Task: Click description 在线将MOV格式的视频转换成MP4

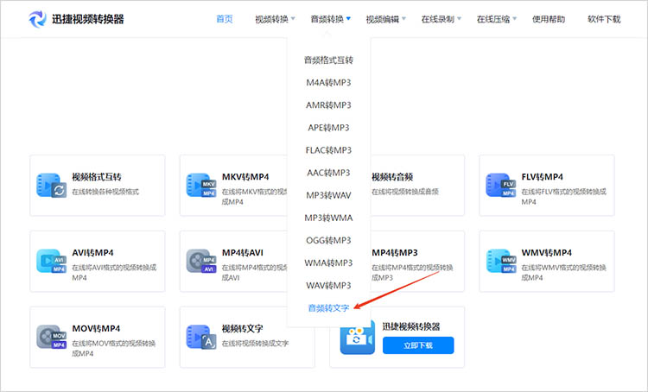Action: [x=114, y=349]
